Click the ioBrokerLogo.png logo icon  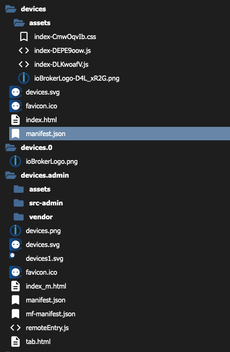[16, 161]
